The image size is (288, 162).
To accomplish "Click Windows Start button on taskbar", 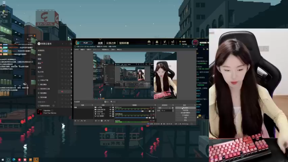I will pos(3,159).
